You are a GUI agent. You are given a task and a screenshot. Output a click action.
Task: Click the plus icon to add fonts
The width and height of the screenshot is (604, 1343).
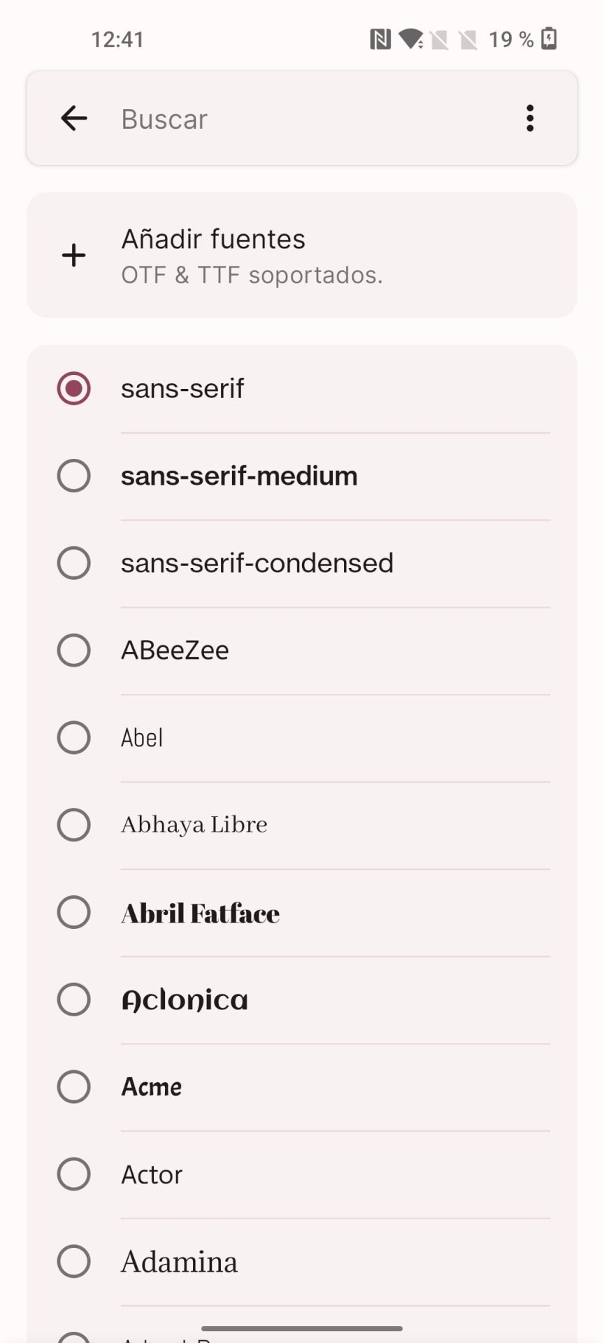[74, 255]
